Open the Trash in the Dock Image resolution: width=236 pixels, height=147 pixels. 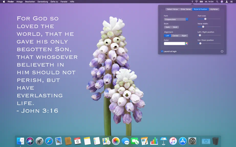[x=215, y=141]
